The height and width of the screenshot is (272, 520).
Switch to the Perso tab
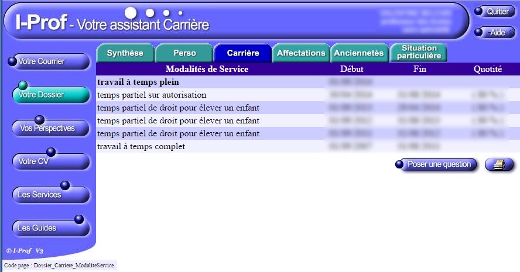point(184,53)
